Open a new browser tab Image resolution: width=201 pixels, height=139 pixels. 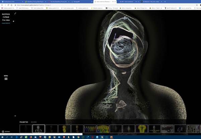(175, 1)
